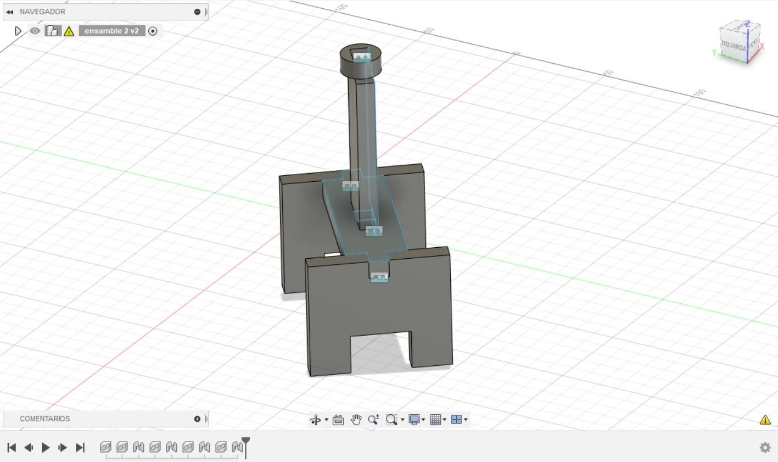Open timeline settings gear icon
The image size is (778, 462).
click(765, 448)
